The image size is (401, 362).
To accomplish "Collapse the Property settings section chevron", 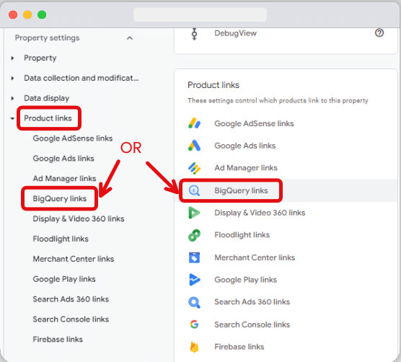I will 130,38.
